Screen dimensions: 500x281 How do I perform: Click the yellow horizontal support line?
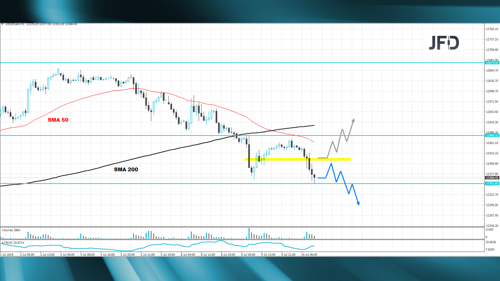297,159
